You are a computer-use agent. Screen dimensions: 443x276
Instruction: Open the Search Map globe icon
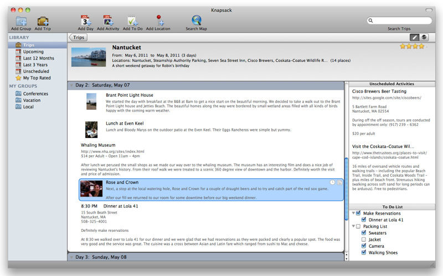(x=196, y=21)
